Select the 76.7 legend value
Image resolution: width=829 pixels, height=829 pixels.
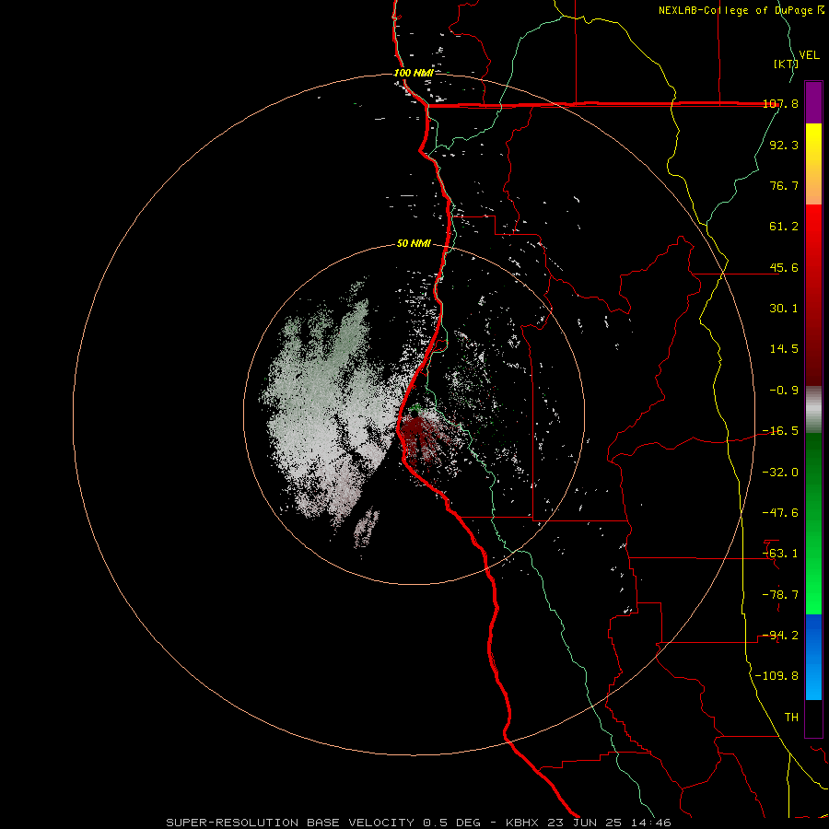point(784,185)
